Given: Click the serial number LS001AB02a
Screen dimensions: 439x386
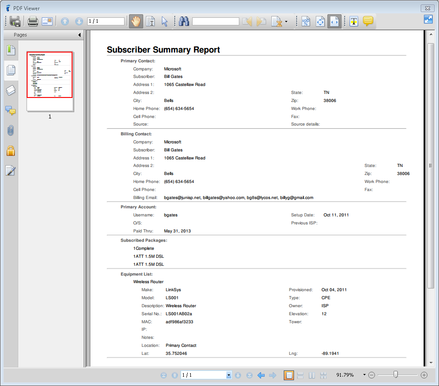Looking at the screenshot, I should coord(179,314).
